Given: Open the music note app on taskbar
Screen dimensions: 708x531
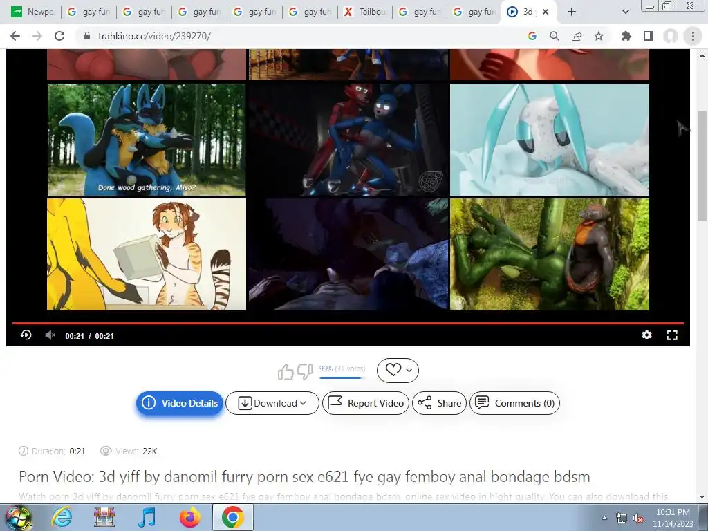Looking at the screenshot, I should (x=147, y=517).
